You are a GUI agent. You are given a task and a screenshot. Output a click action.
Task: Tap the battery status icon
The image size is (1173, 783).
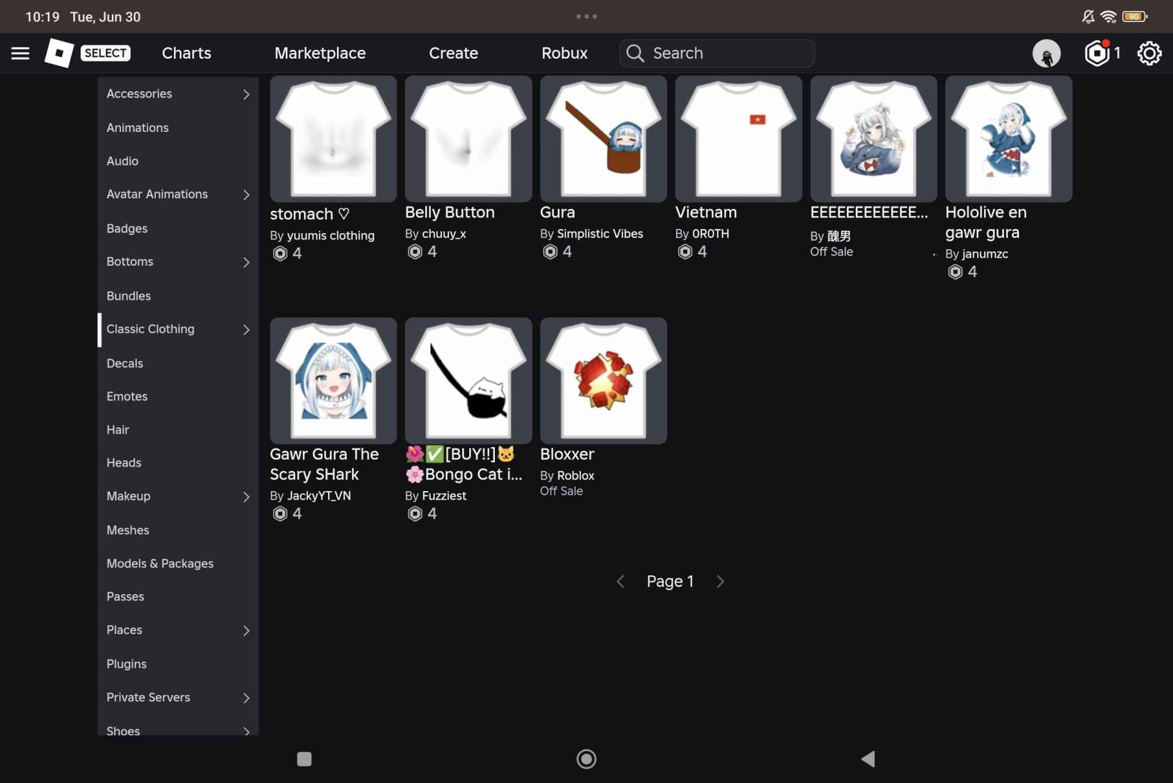coord(1135,16)
